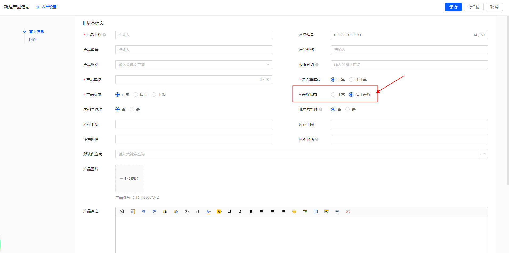Align text left in editor
Viewport: 509px width, 253px height.
pyautogui.click(x=262, y=212)
